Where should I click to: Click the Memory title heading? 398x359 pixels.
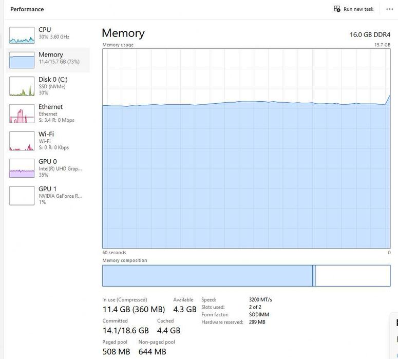coord(123,33)
